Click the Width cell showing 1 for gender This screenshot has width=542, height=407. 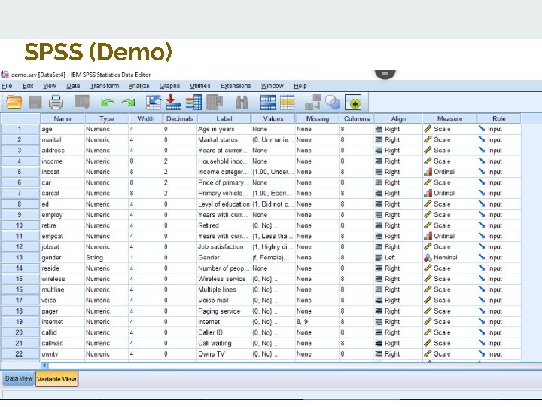(145, 258)
